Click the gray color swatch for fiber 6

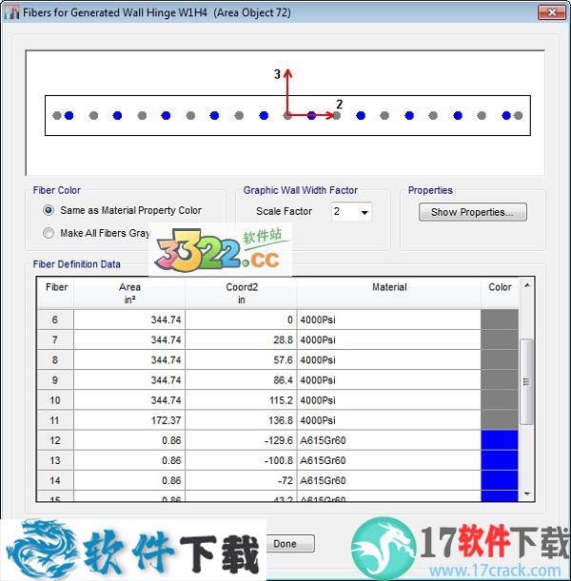tap(500, 320)
